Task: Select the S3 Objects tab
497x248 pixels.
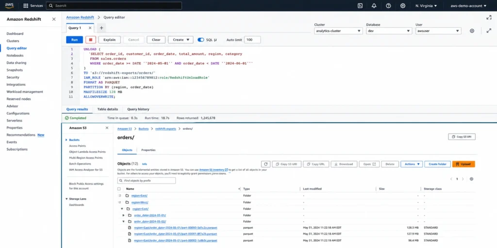Action: pyautogui.click(x=127, y=150)
